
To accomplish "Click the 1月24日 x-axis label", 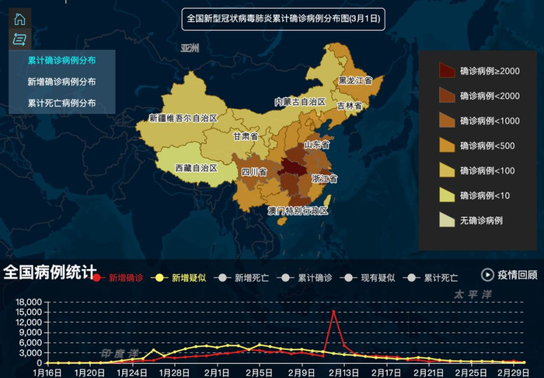I will point(133,373).
